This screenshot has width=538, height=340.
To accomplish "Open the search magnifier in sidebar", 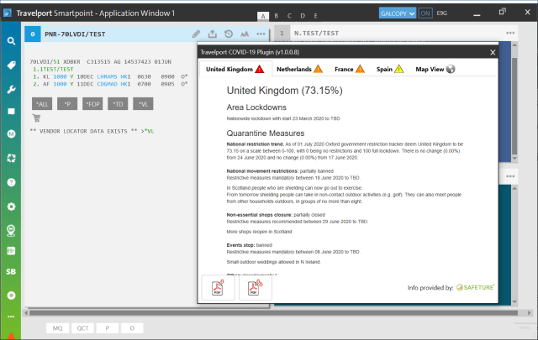I will (11, 41).
